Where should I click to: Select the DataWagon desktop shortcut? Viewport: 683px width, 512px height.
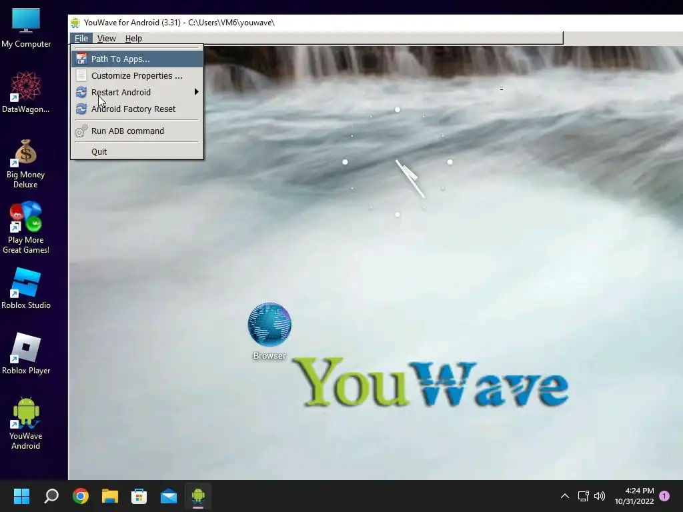tap(26, 92)
